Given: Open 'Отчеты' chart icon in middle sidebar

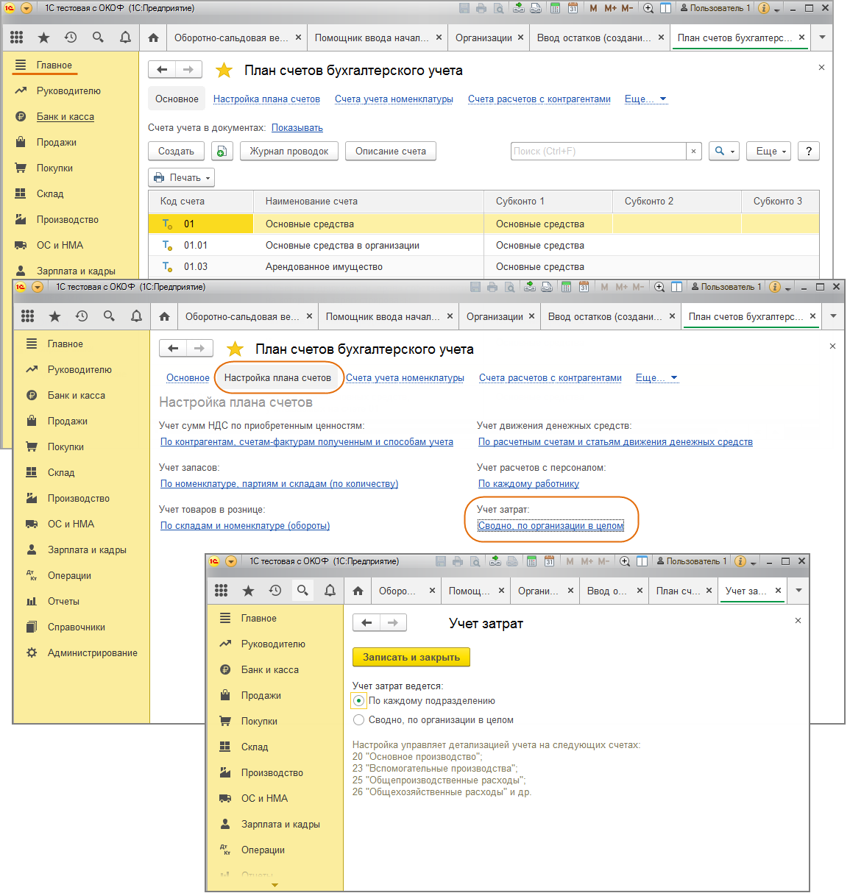Looking at the screenshot, I should (32, 601).
